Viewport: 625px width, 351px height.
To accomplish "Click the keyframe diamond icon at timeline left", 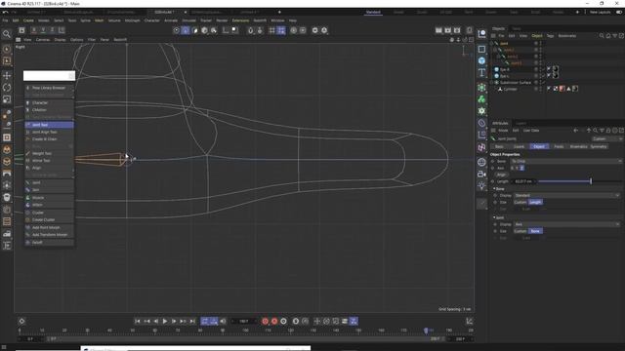I will point(21,321).
